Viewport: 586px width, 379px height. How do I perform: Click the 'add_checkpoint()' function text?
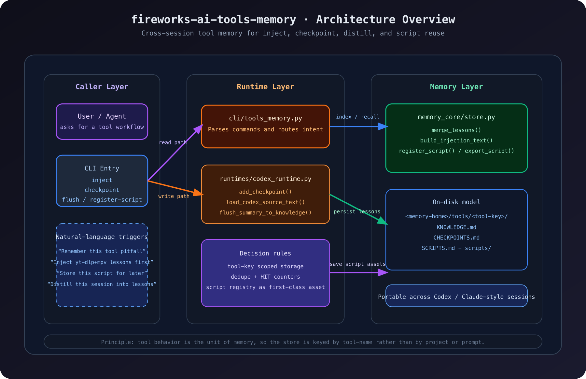click(265, 192)
